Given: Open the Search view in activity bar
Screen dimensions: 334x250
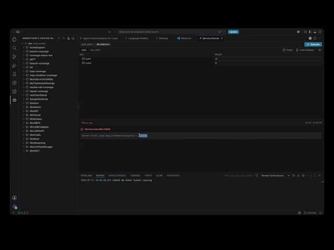Looking at the screenshot, I should click(x=15, y=48).
